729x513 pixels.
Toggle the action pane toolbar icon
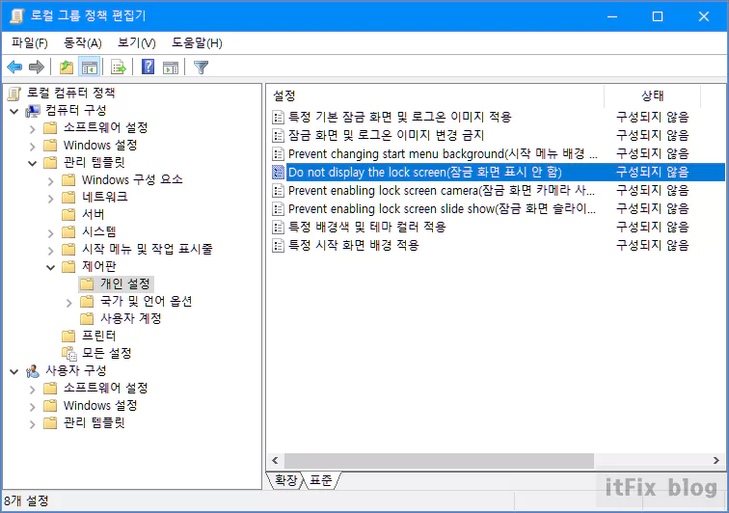171,67
